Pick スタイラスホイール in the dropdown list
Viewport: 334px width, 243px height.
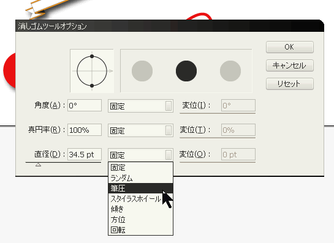140,199
